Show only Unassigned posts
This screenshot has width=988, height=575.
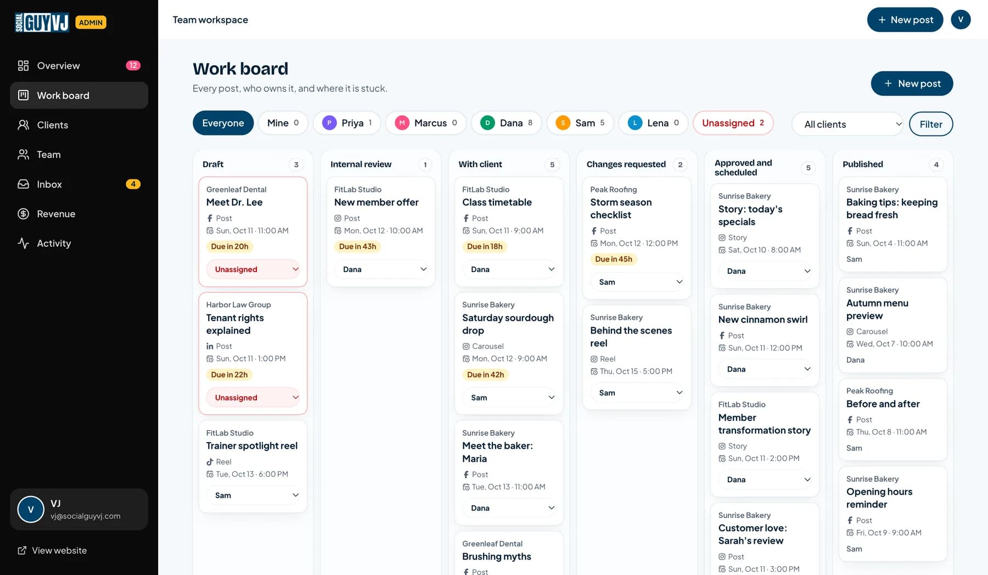pyautogui.click(x=733, y=123)
